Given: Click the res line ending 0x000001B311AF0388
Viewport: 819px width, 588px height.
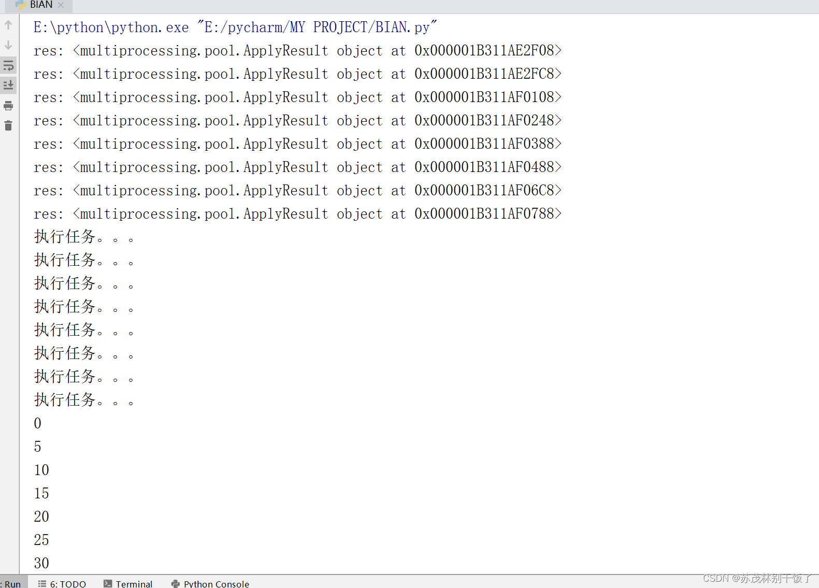Looking at the screenshot, I should pos(298,144).
